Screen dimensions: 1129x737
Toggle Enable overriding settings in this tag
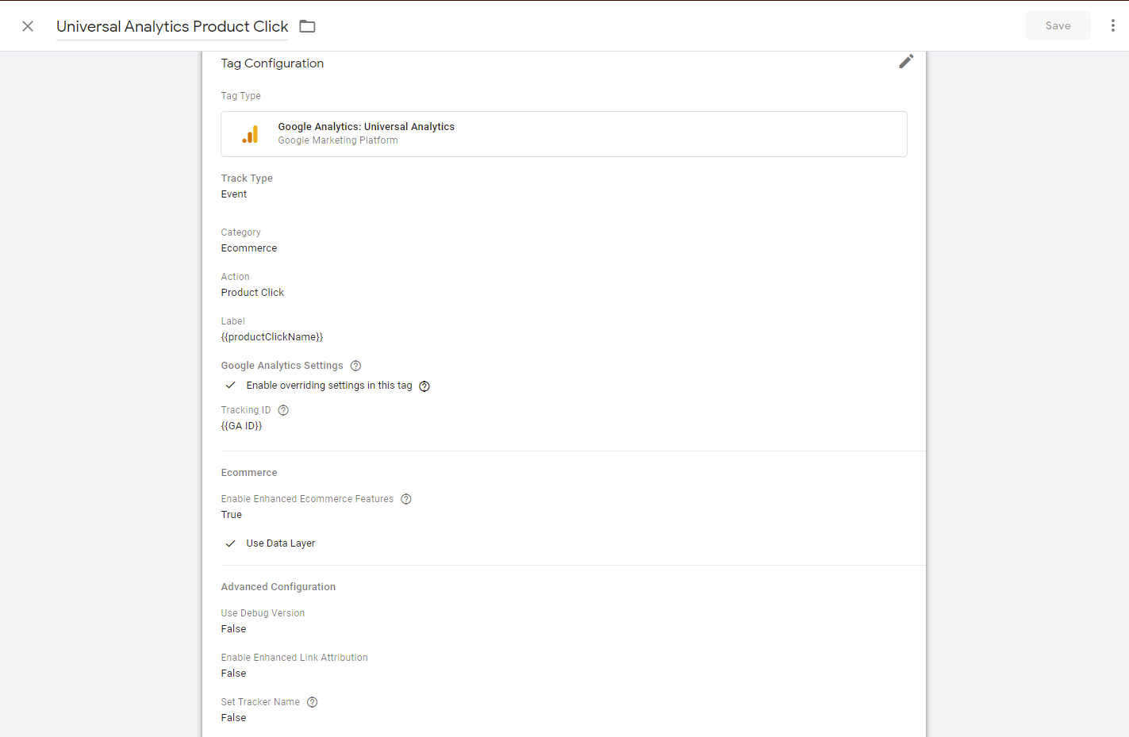point(231,386)
